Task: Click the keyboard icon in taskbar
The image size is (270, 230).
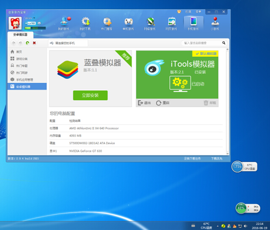Action: point(193,225)
